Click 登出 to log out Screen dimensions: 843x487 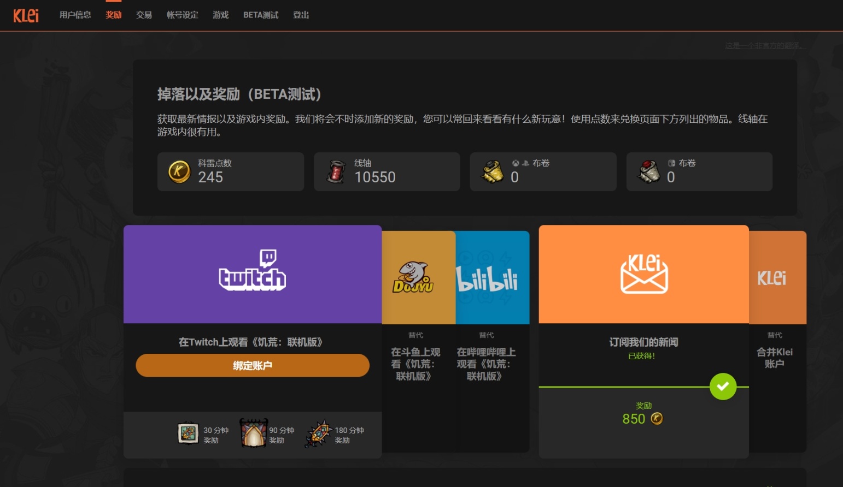tap(301, 15)
